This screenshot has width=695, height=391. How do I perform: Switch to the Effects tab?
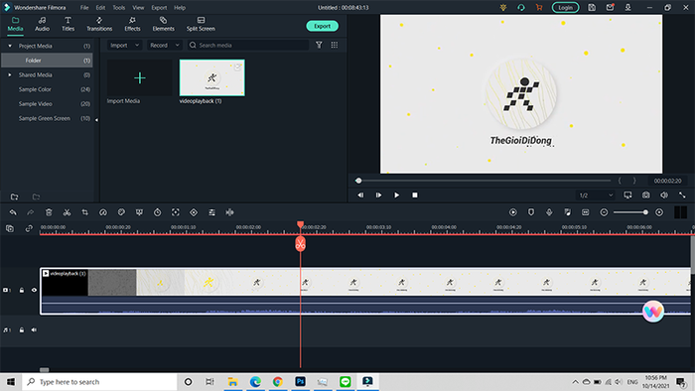click(x=132, y=24)
